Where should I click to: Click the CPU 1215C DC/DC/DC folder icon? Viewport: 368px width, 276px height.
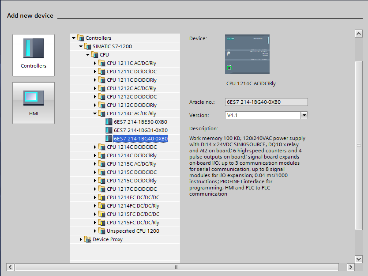tap(101, 172)
